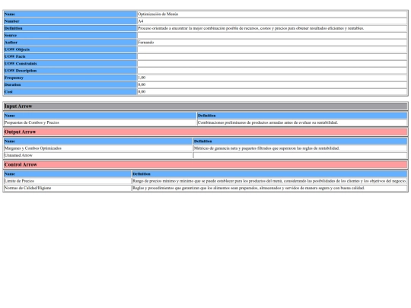This screenshot has width=411, height=308.
Task: Select the 'Limite de Precios' control arrow
Action: point(19,181)
